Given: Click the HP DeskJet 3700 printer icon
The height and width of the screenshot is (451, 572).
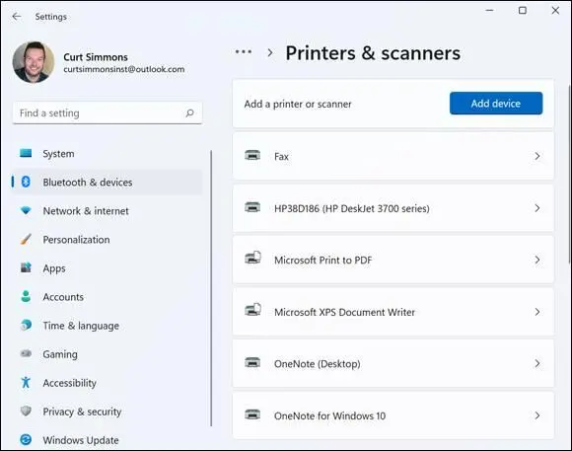Looking at the screenshot, I should (x=252, y=207).
